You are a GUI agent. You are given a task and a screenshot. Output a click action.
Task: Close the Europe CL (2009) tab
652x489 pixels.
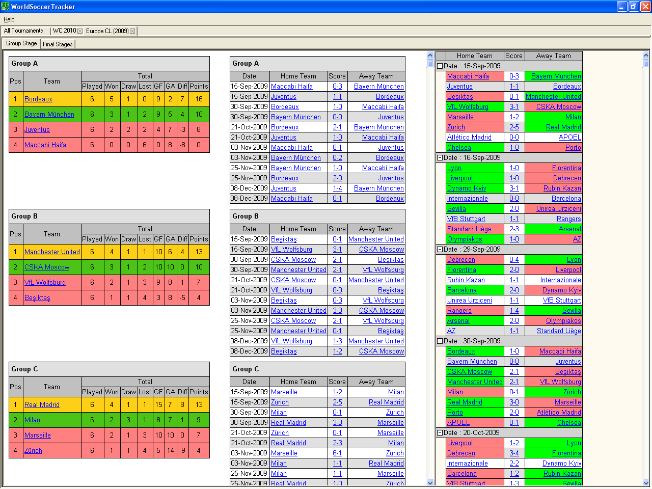click(132, 31)
